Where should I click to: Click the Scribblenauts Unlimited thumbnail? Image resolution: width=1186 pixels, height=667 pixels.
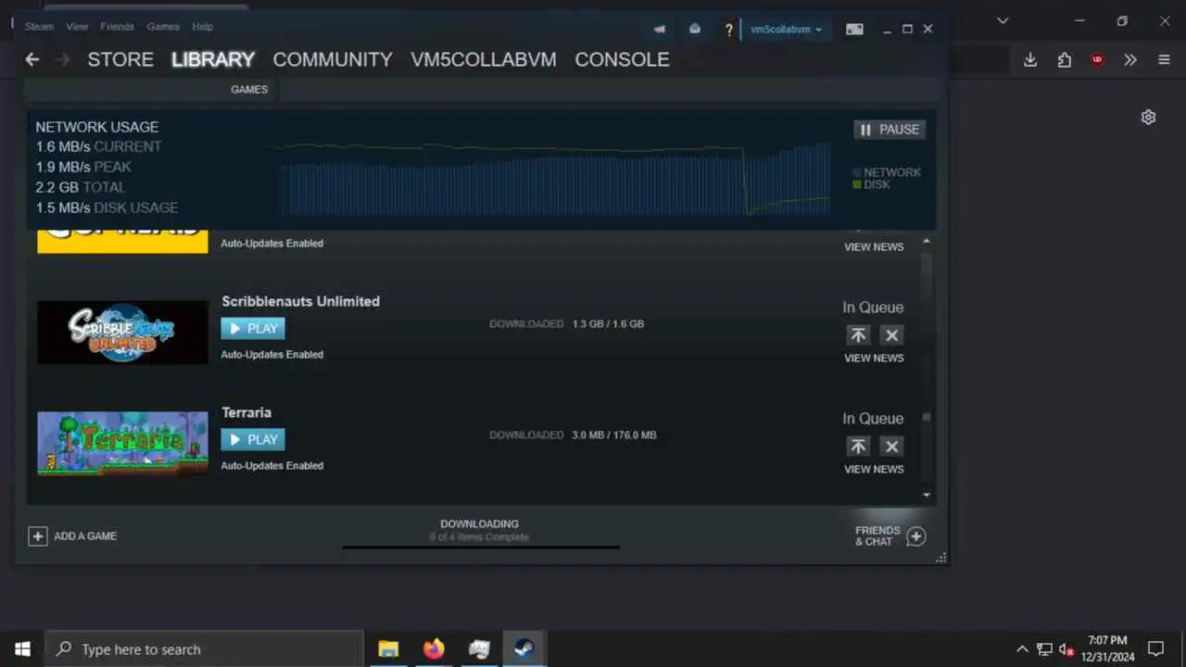[x=122, y=332]
